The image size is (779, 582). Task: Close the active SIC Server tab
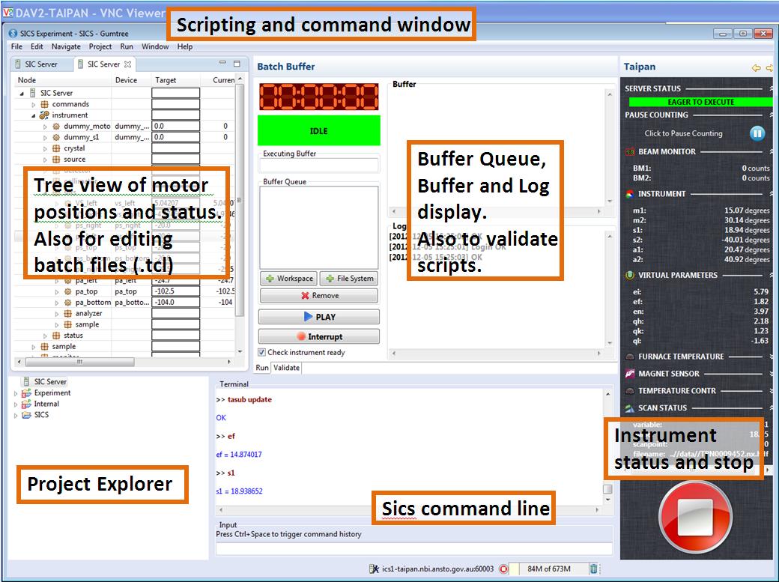(x=128, y=64)
